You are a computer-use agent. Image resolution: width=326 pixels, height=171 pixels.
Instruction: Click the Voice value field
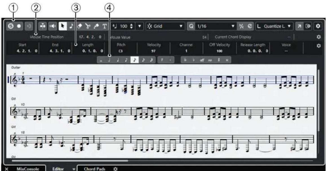click(x=286, y=51)
